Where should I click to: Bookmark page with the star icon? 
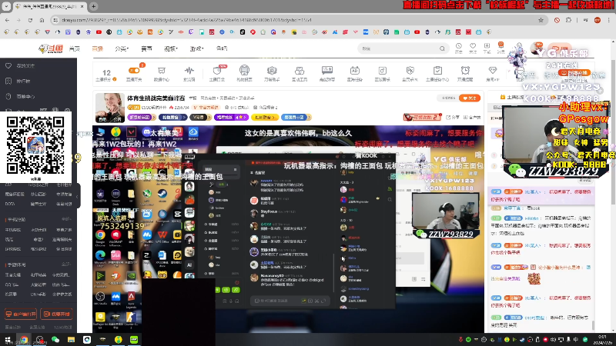(x=541, y=20)
